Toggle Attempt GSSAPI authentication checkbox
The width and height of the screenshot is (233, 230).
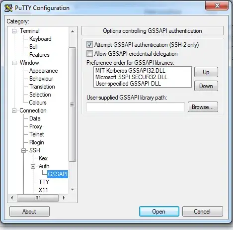(89, 45)
